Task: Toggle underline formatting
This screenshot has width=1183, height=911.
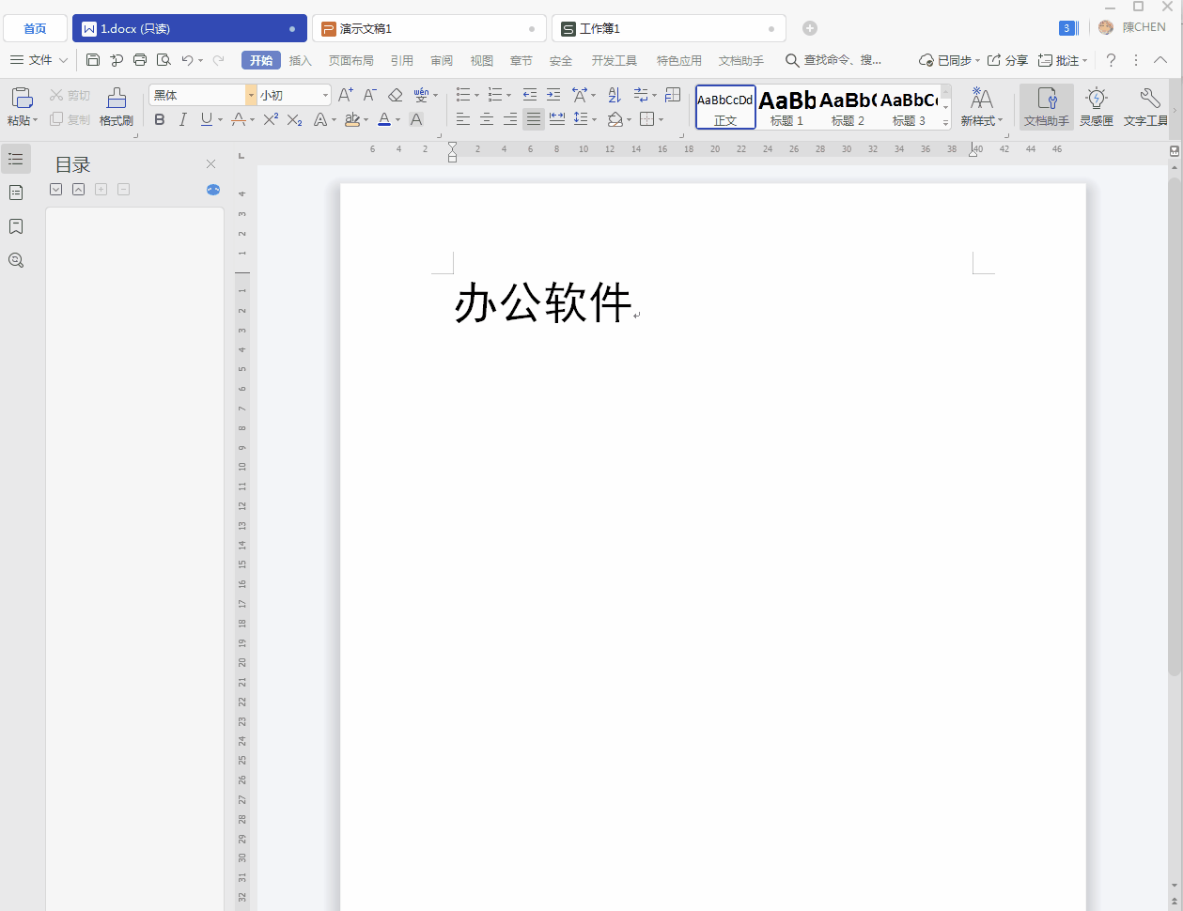Action: (x=207, y=119)
